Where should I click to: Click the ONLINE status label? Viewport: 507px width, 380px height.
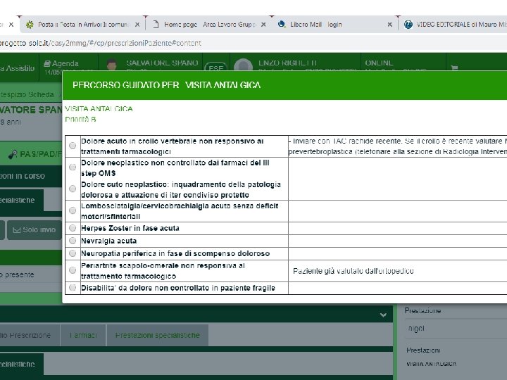(x=379, y=63)
